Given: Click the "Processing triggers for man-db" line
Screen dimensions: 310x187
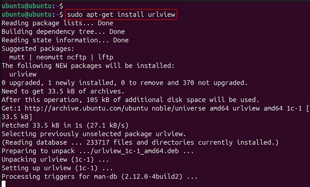Looking at the screenshot, I should click(99, 176).
